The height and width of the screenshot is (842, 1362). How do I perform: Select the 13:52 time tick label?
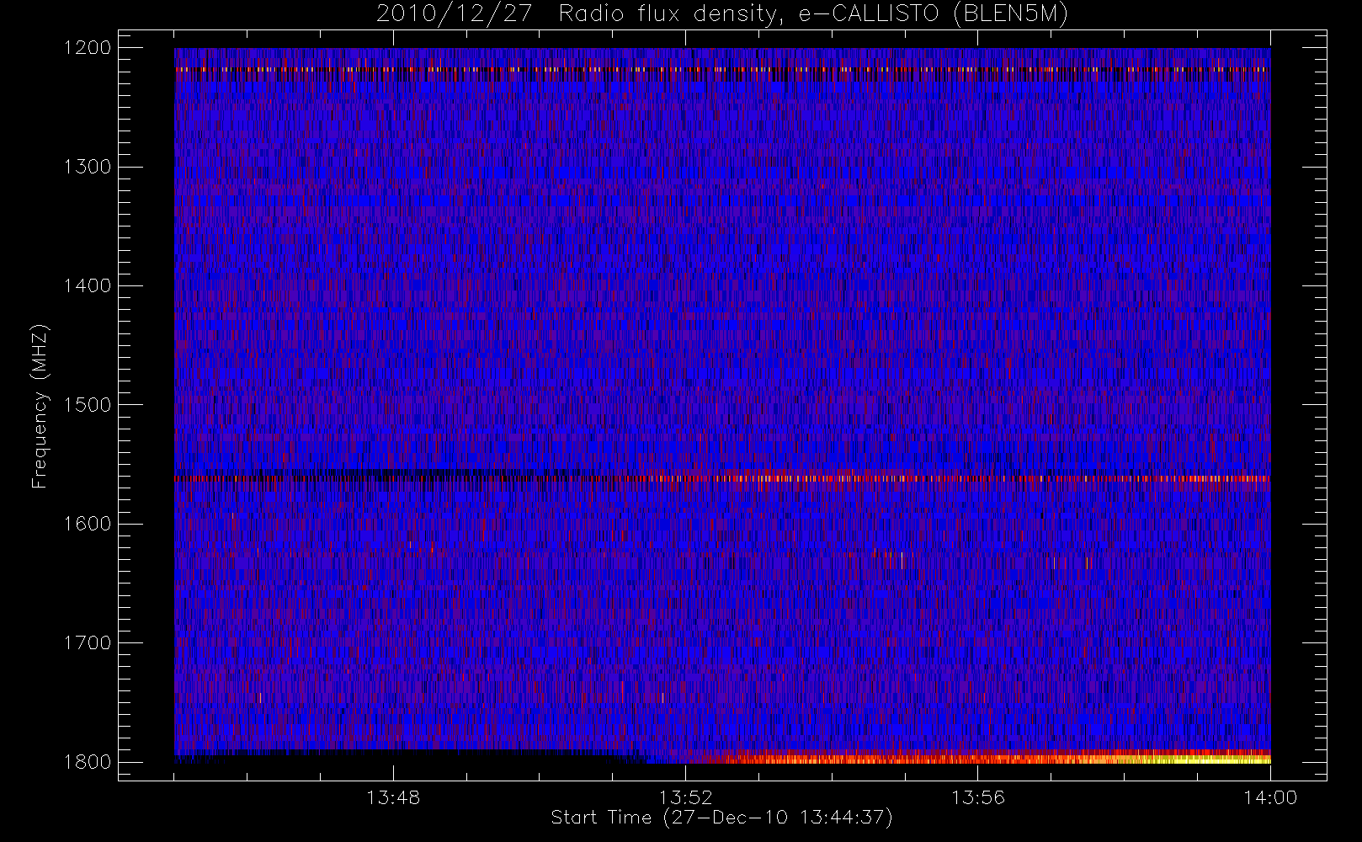(x=685, y=797)
